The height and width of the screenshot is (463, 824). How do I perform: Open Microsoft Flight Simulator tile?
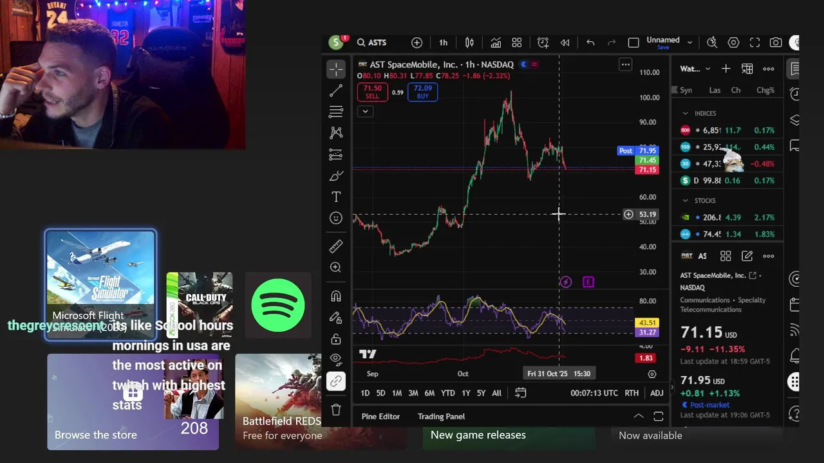100,285
